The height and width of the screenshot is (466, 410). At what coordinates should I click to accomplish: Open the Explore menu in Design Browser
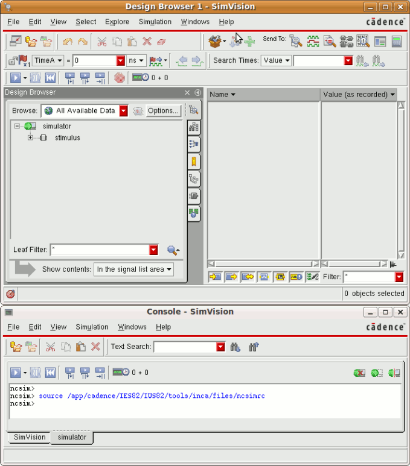coord(117,22)
